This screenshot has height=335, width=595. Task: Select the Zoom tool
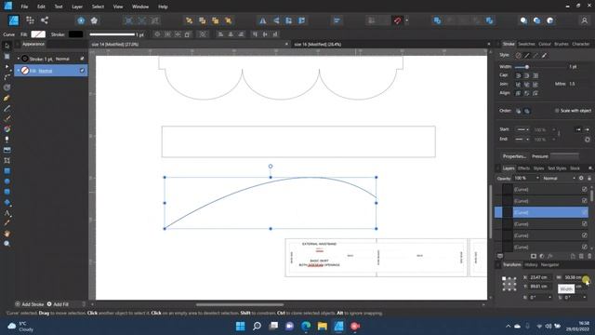coord(7,244)
